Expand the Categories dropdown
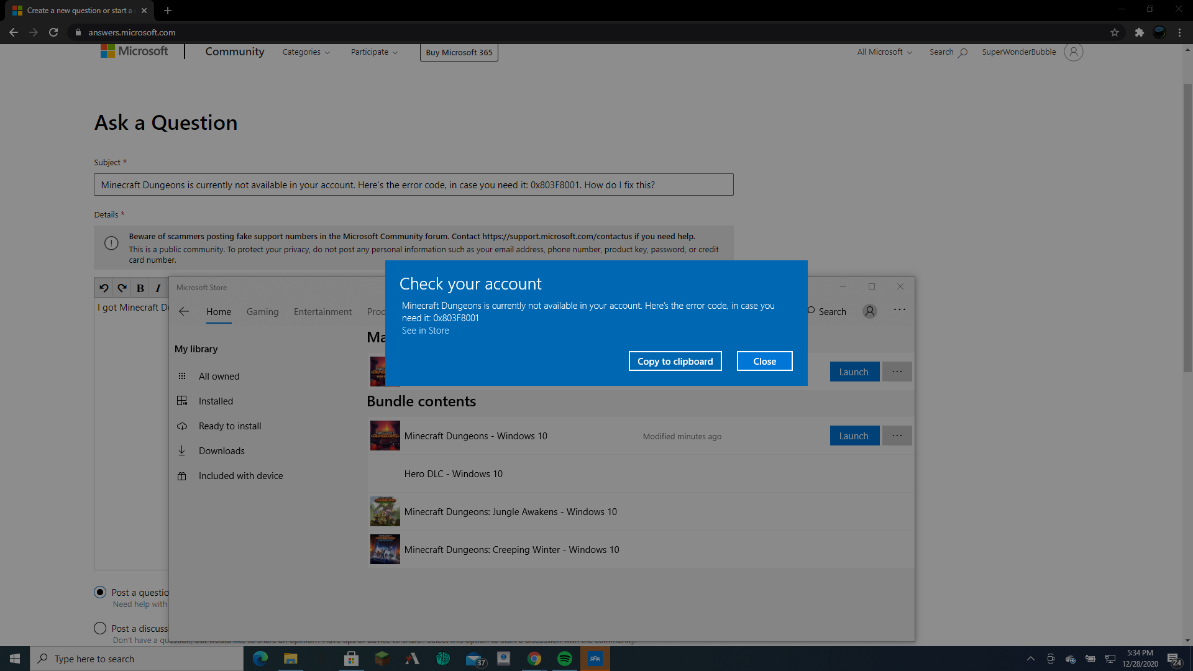1193x671 pixels. point(306,52)
